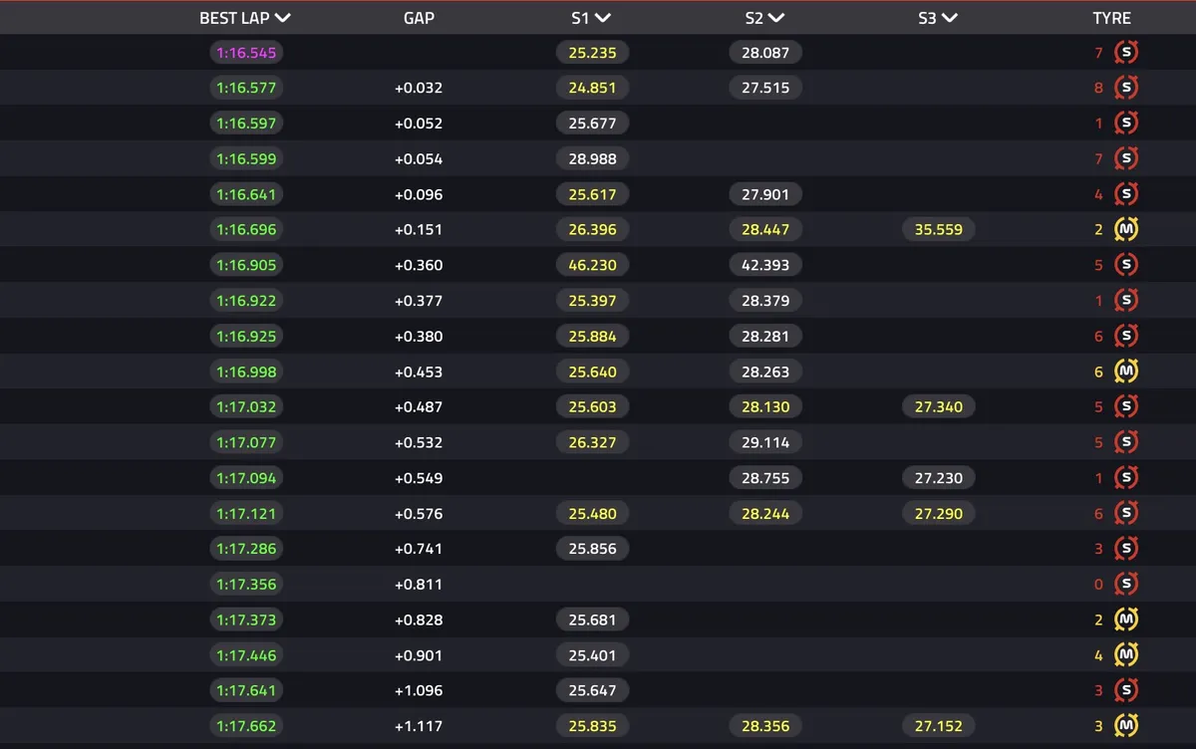Select the soft tyre icon in the 1:16.905 row
Image resolution: width=1196 pixels, height=749 pixels.
[1126, 265]
